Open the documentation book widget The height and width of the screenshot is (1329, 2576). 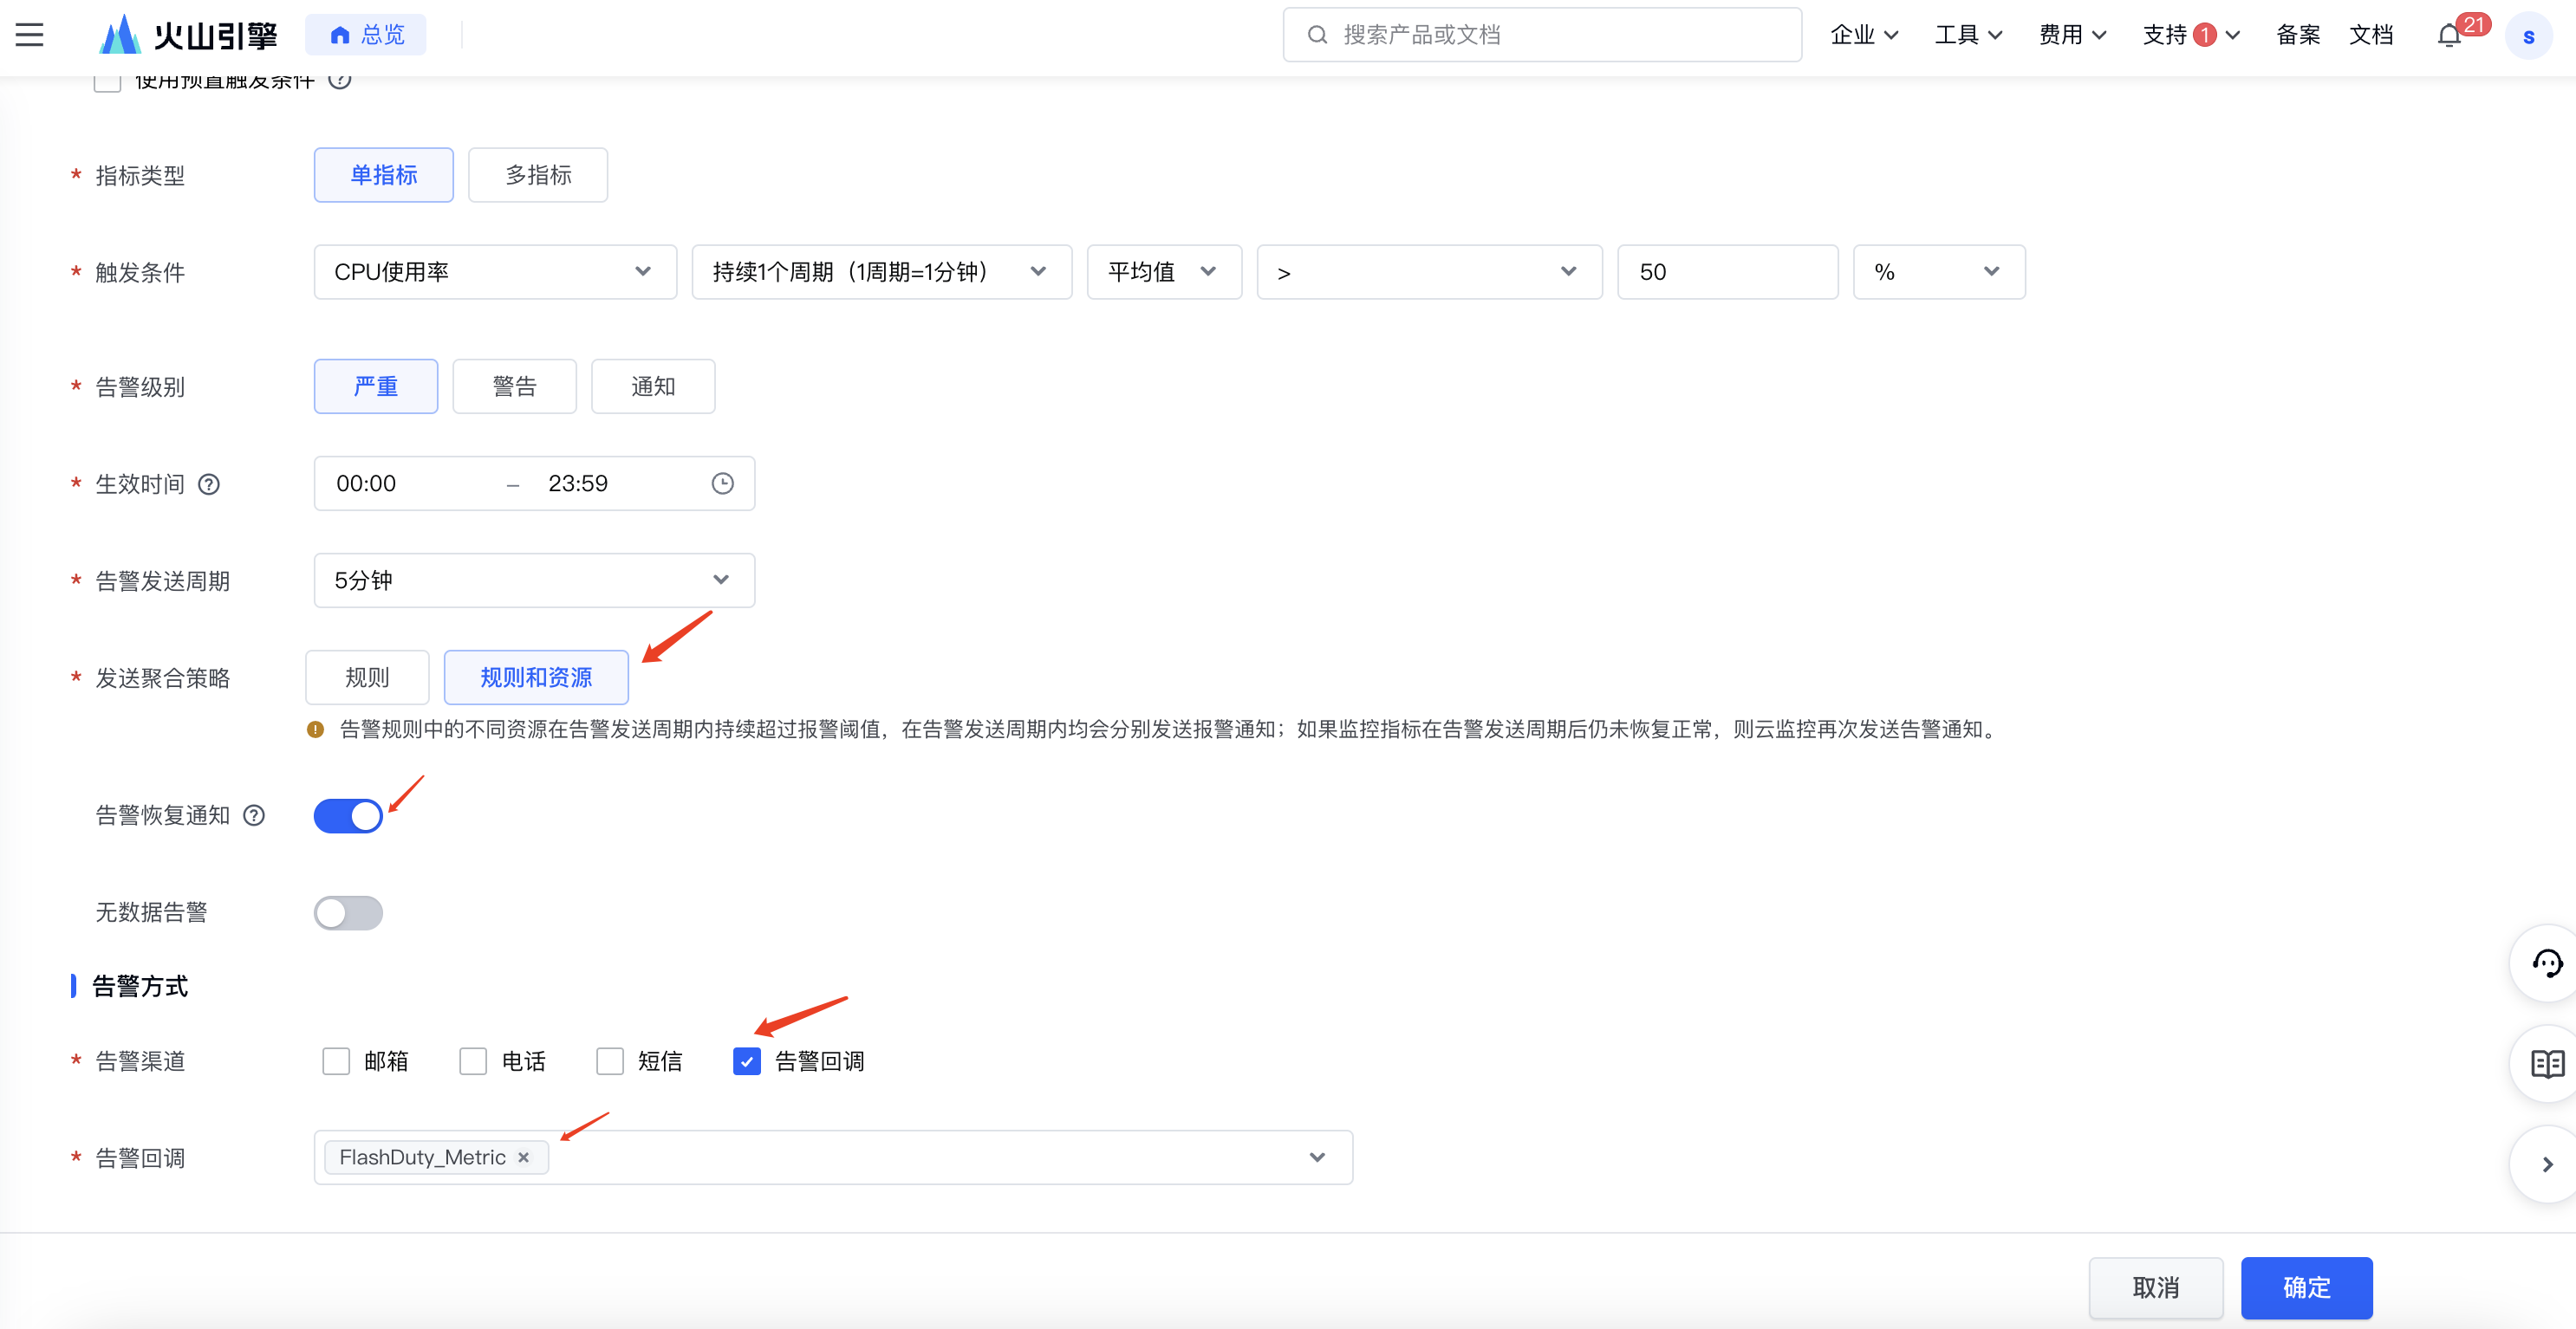2547,1063
